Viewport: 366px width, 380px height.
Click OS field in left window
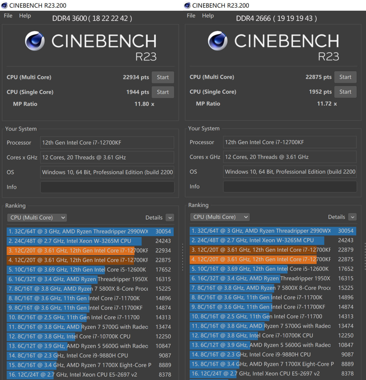pyautogui.click(x=107, y=172)
